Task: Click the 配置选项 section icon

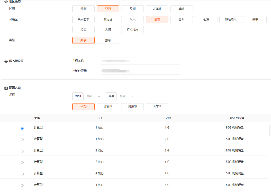Action: click(6, 88)
